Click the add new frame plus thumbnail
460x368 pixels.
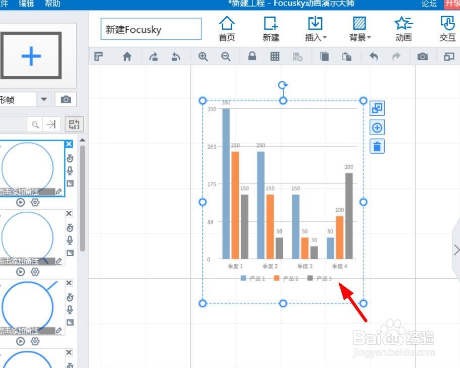(x=31, y=56)
